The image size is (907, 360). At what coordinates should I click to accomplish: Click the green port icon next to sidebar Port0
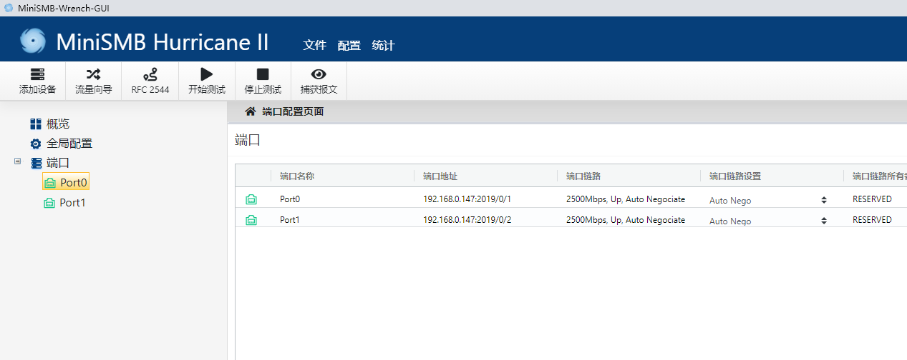coord(50,183)
